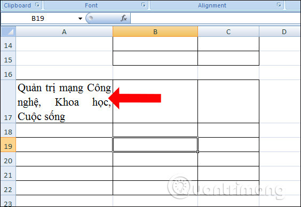Viewport: 301px width, 207px height.
Task: Select cell C17
Action: coord(228,101)
